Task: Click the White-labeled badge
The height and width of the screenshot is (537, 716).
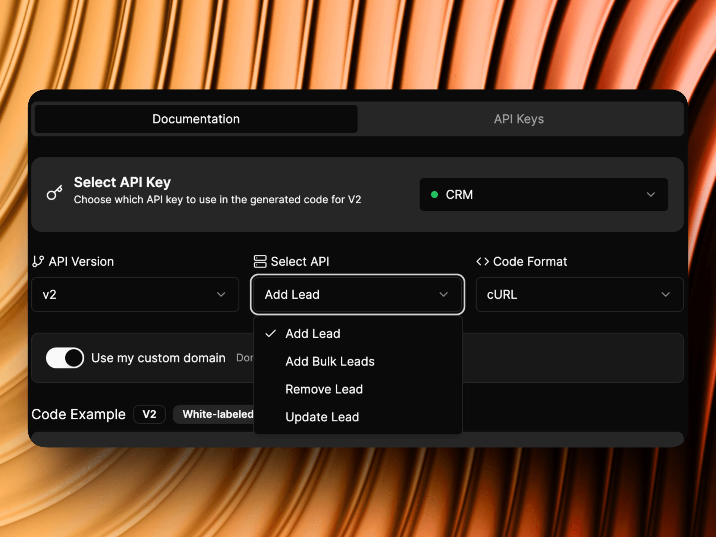Action: [x=214, y=414]
